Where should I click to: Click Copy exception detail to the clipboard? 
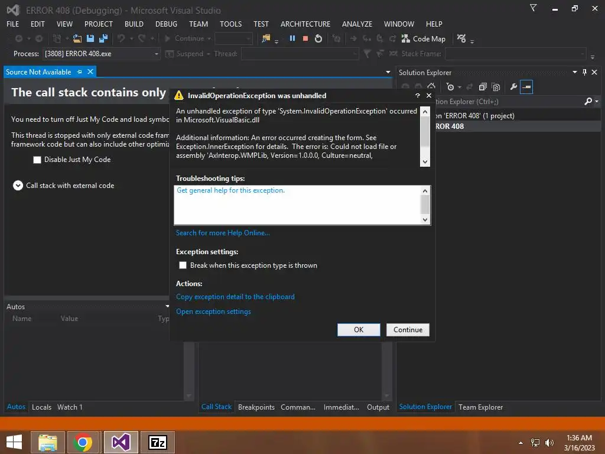point(235,297)
